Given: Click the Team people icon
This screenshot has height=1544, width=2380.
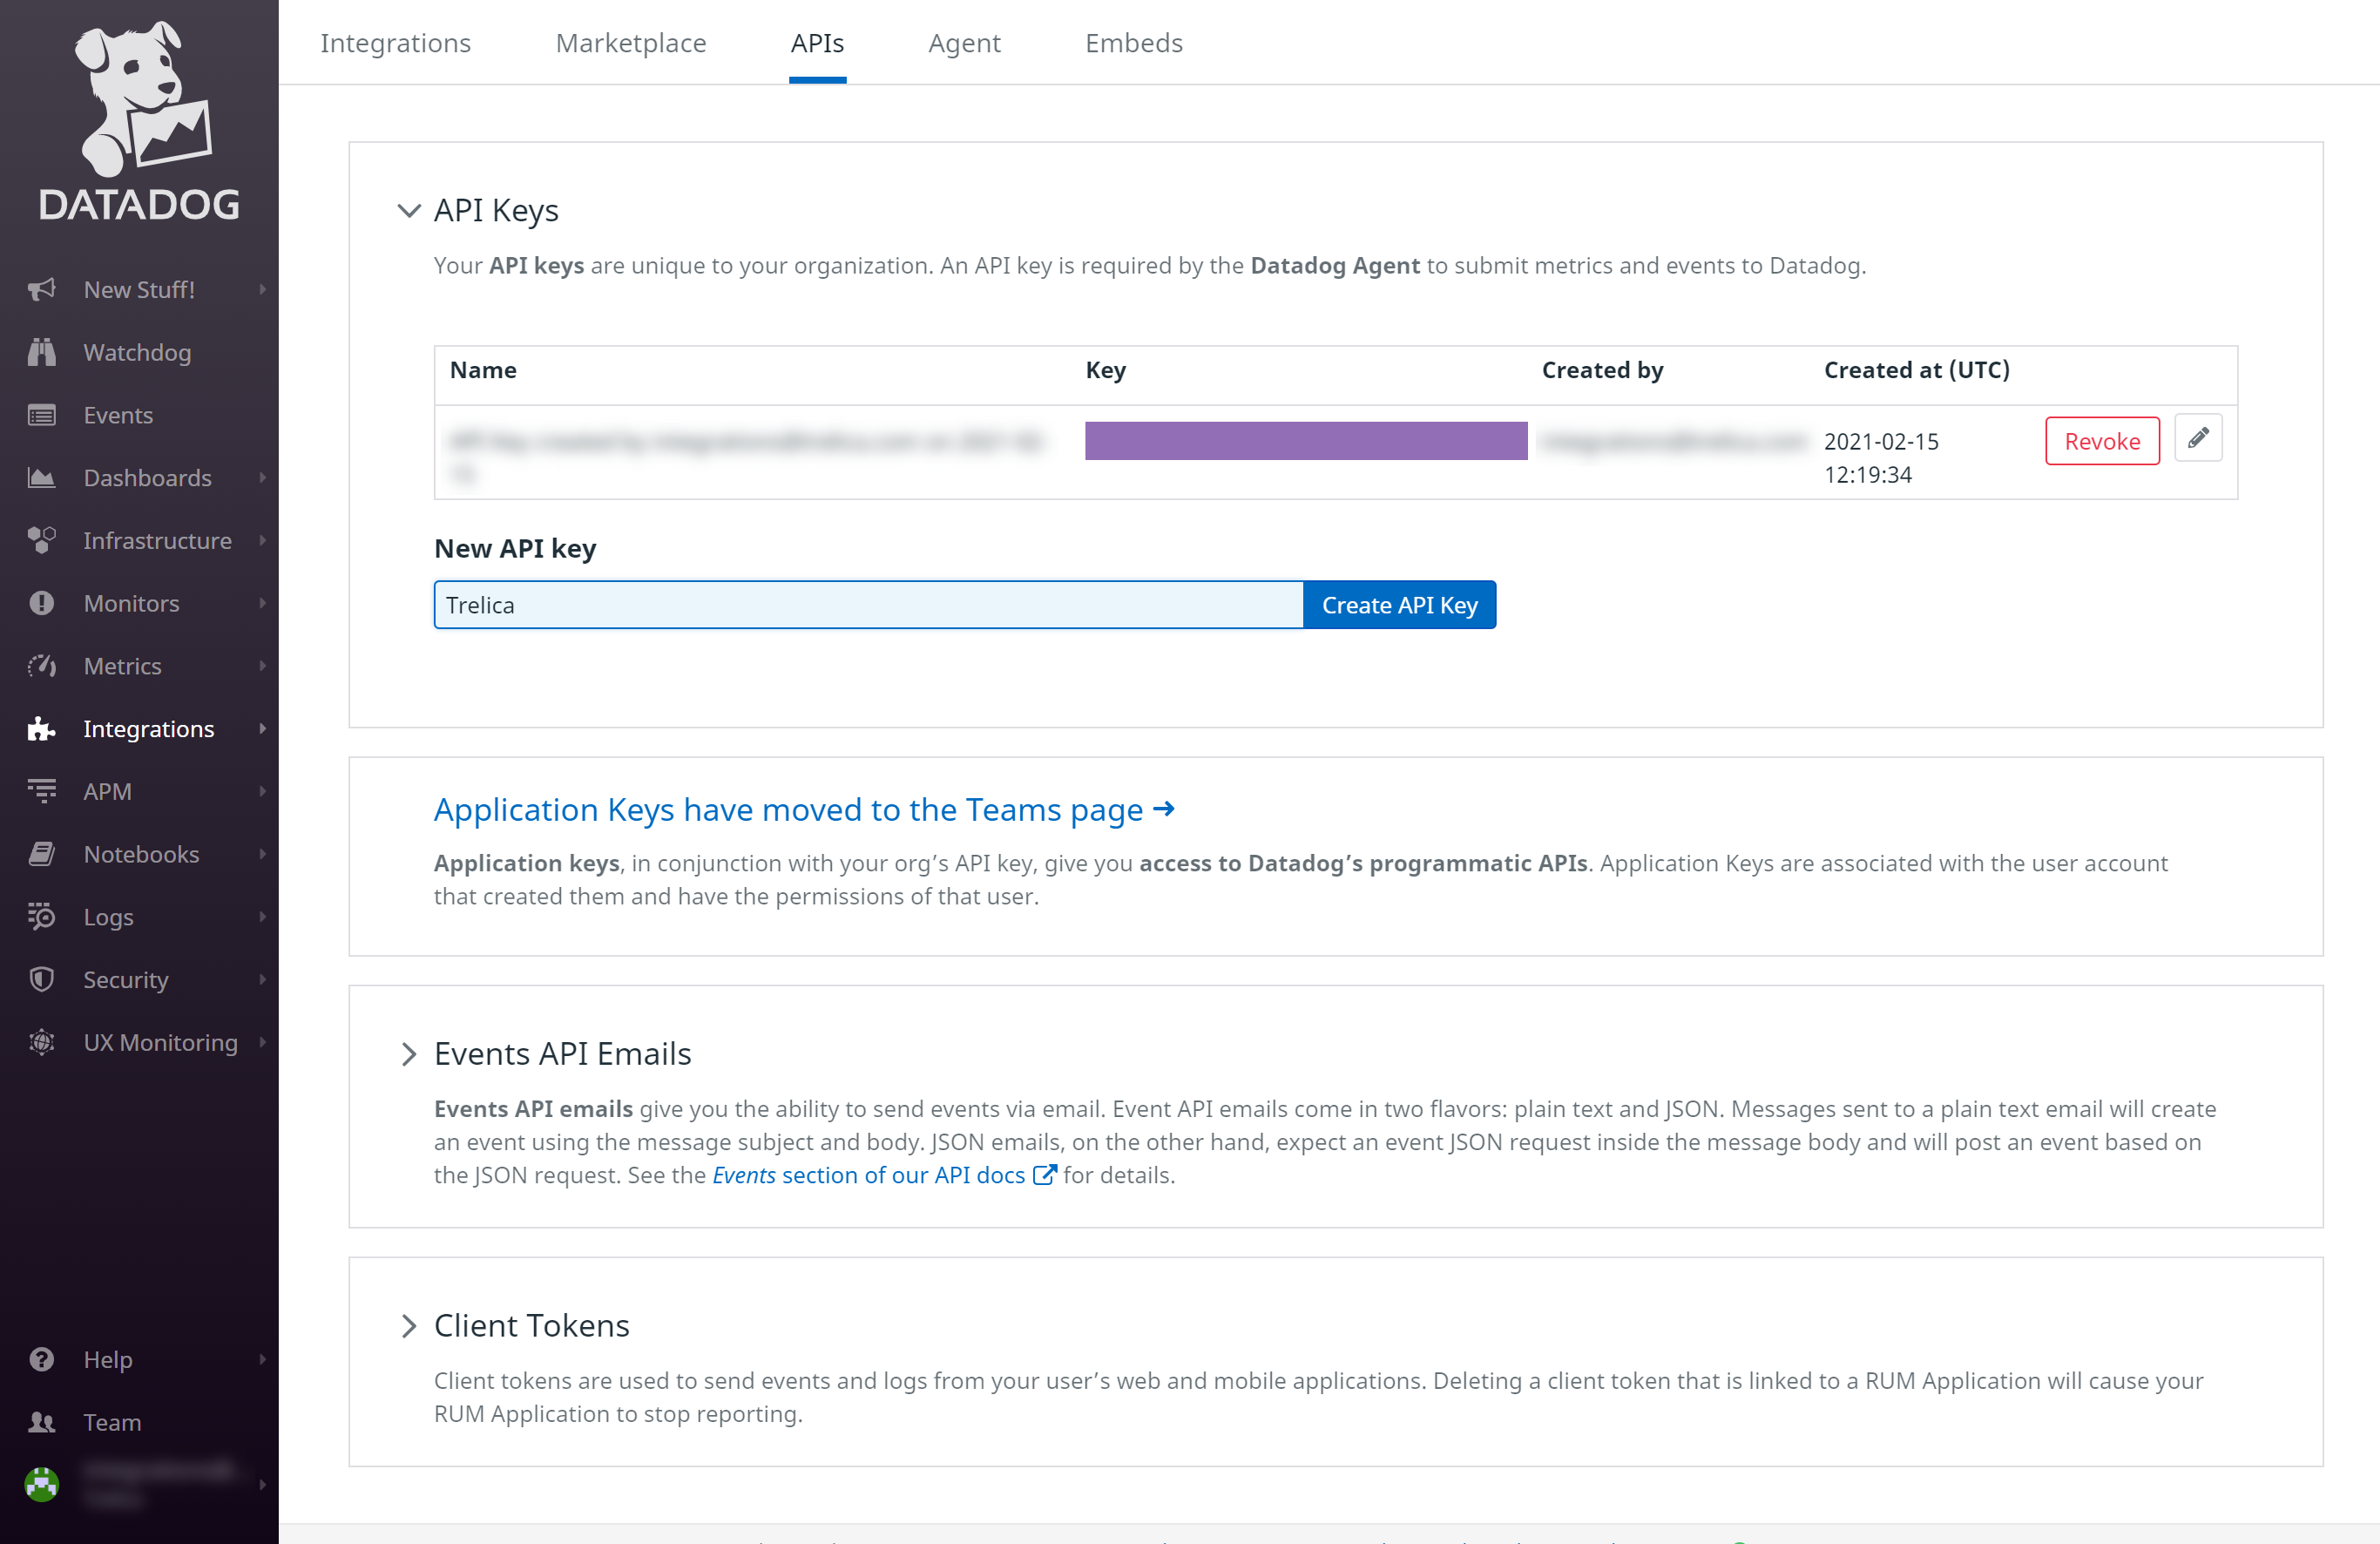Looking at the screenshot, I should (x=41, y=1422).
